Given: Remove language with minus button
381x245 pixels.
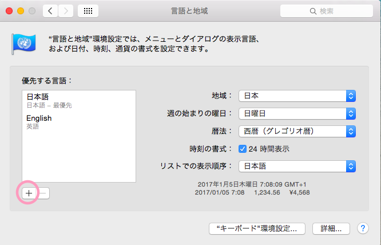Looking at the screenshot, I should [x=43, y=193].
